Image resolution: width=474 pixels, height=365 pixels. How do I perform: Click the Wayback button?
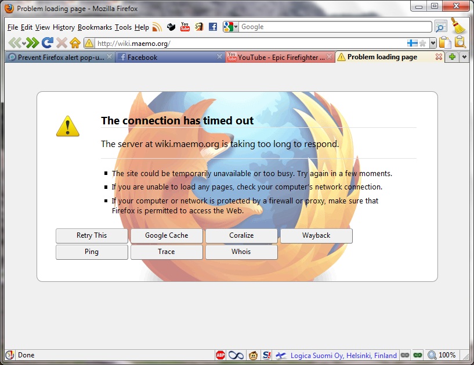pyautogui.click(x=317, y=235)
